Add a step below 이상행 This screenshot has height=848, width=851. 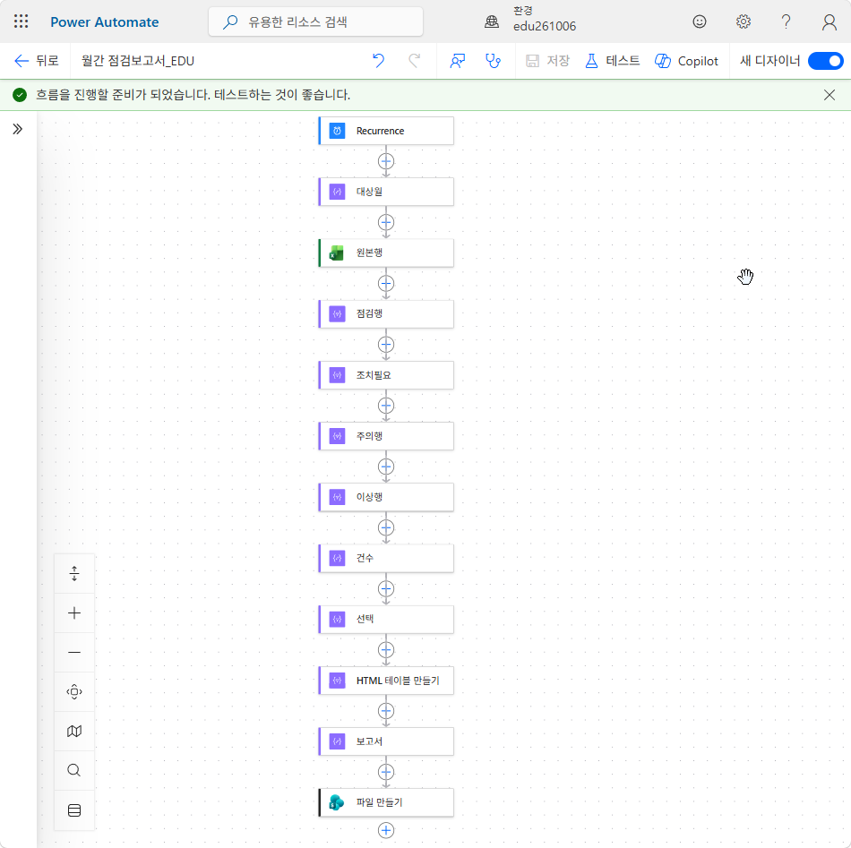pos(386,527)
